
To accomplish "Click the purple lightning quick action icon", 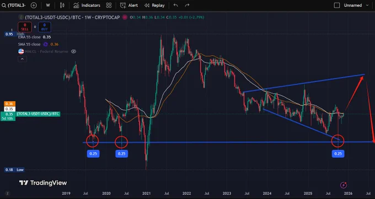I will coord(344,185).
